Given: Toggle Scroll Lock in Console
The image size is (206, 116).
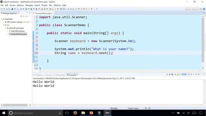Looking at the screenshot, I should click(178, 74).
